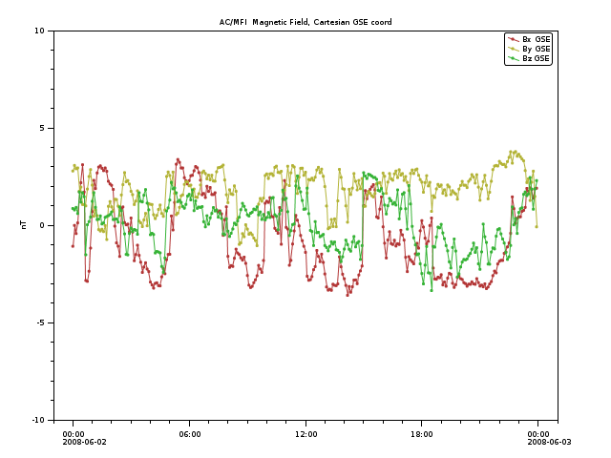Click the nT y-axis unit label
The width and height of the screenshot is (611, 458).
tap(24, 225)
